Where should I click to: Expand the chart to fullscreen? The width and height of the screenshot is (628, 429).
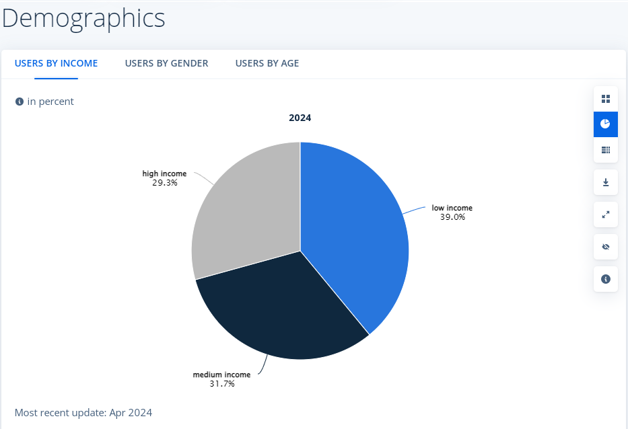click(605, 214)
